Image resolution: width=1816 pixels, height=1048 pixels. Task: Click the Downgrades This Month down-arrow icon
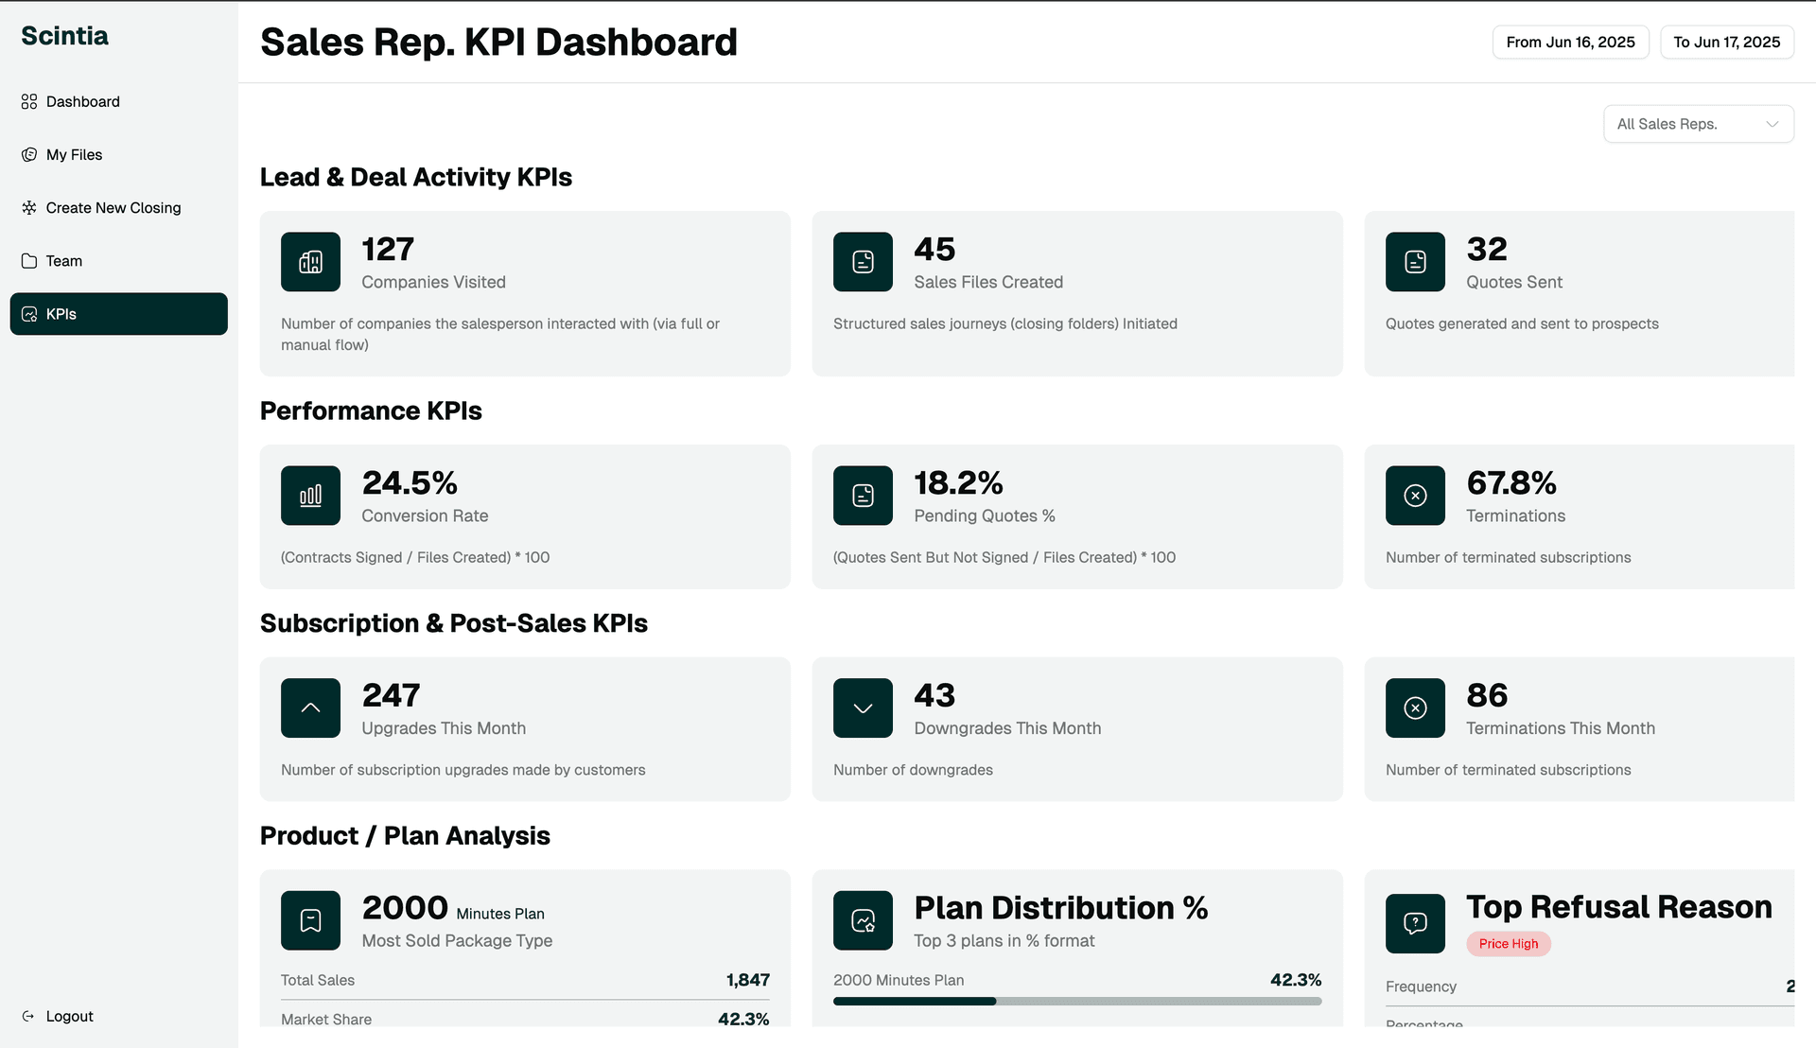[x=863, y=708]
